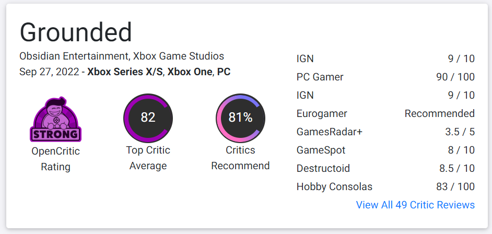The height and width of the screenshot is (234, 492).
Task: Open View All 49 Critic Reviews link
Action: coord(415,205)
